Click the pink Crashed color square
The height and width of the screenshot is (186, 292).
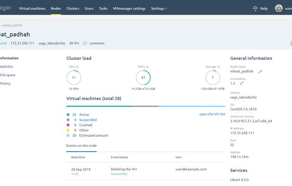coord(68,125)
